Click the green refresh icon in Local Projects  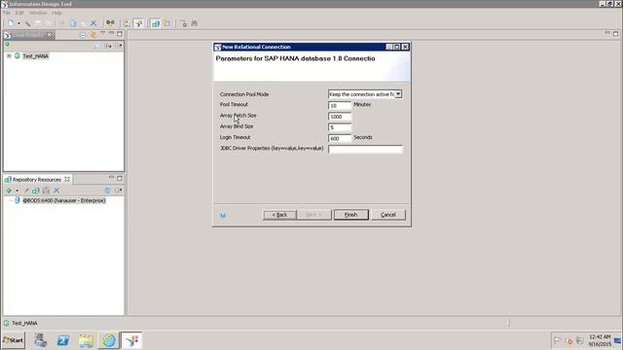coord(7,45)
